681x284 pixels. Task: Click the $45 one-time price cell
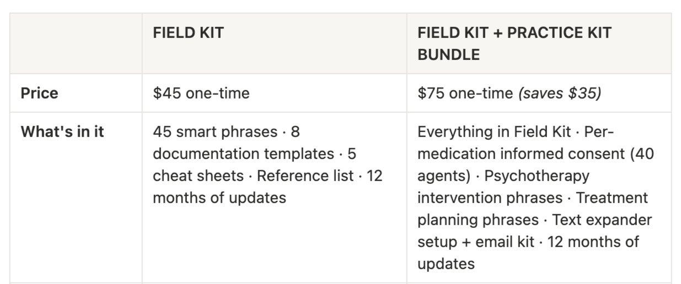click(201, 93)
